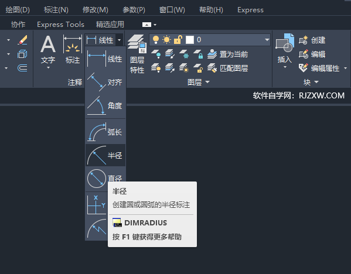Click the Annotation (注释) panel title
This screenshot has width=351, height=274.
(x=75, y=83)
